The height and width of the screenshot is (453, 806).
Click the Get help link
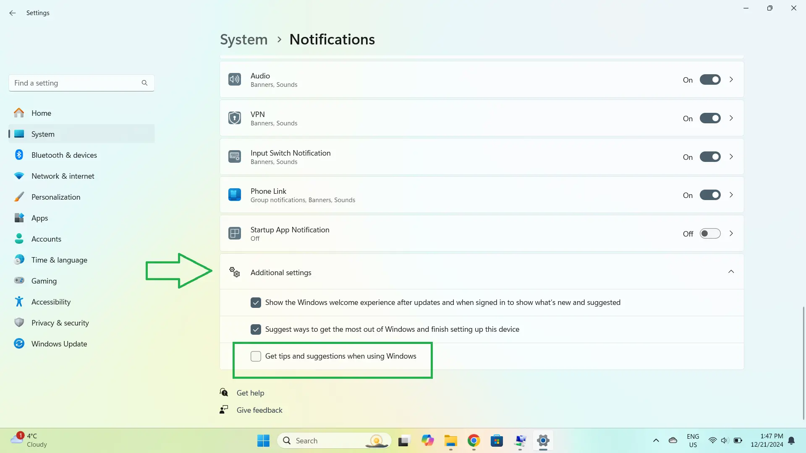point(250,393)
